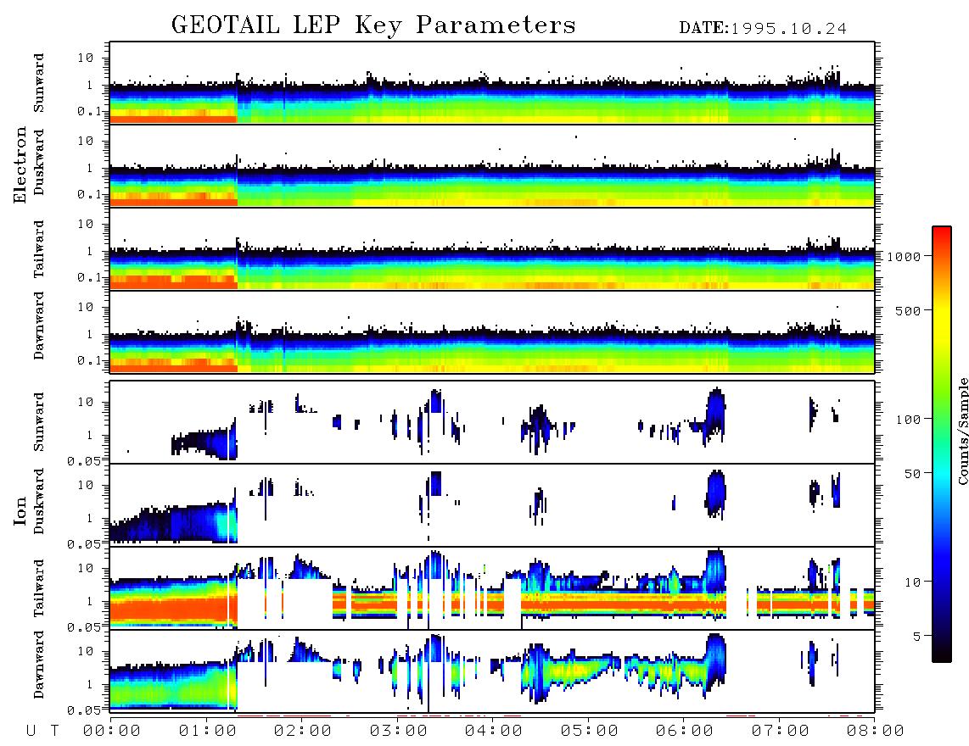Screen dimensions: 969x746
Task: Click the 04:00 time tick label
Action: click(493, 732)
